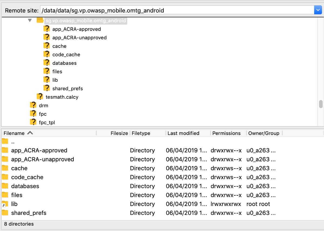Sort file list by Filetype column header

point(147,133)
